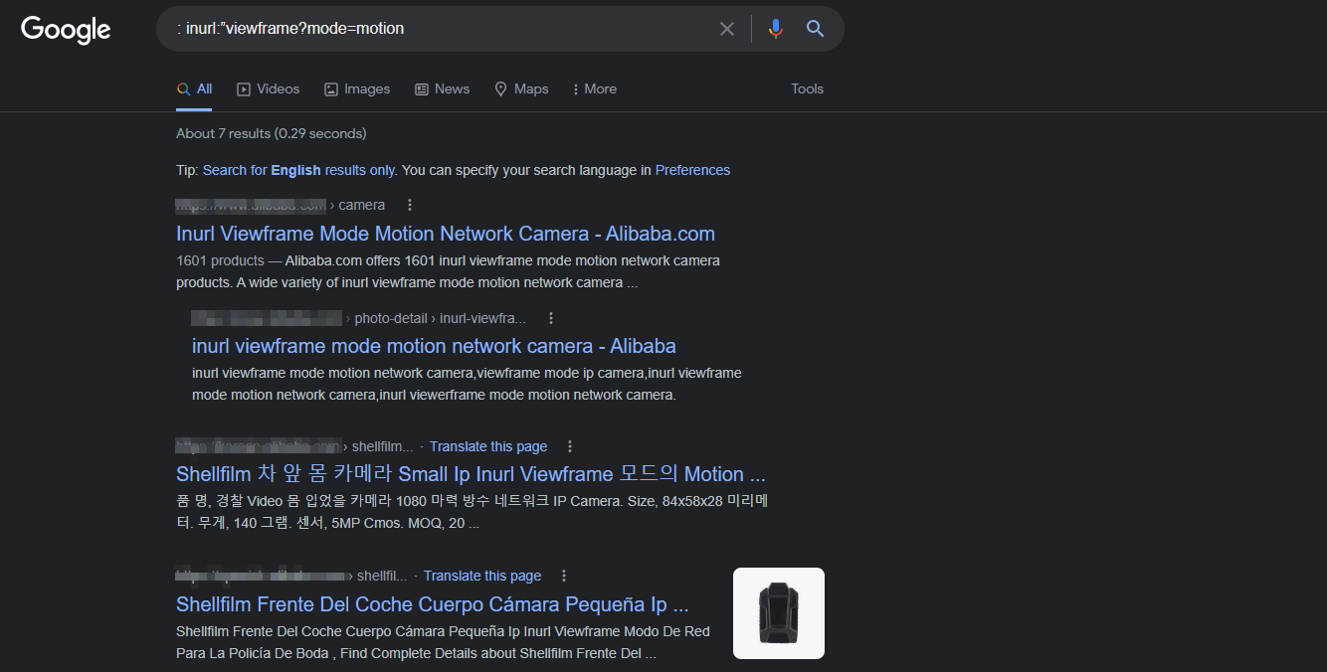The width and height of the screenshot is (1327, 672).
Task: Click the Maps pin icon filter
Action: click(x=500, y=88)
